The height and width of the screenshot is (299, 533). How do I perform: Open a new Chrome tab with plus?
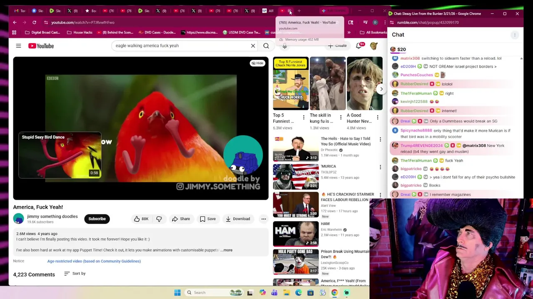point(299,11)
